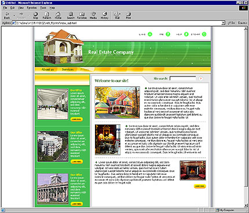This screenshot has height=213, width=249.
Task: Click the status bar page icon at bottom left
Action: (3, 210)
